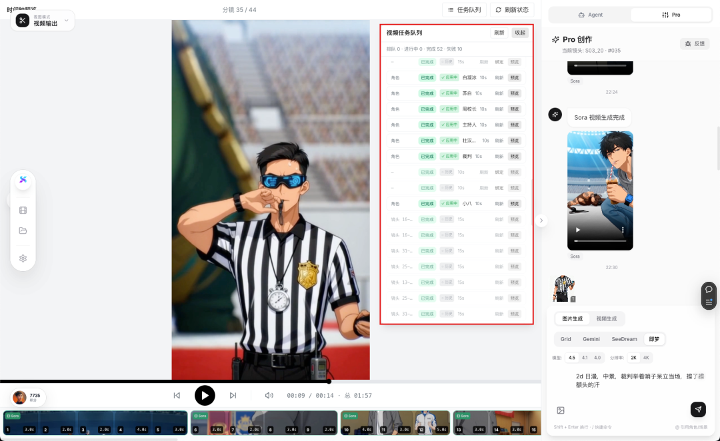Mute the video with the speaker icon

pos(269,395)
